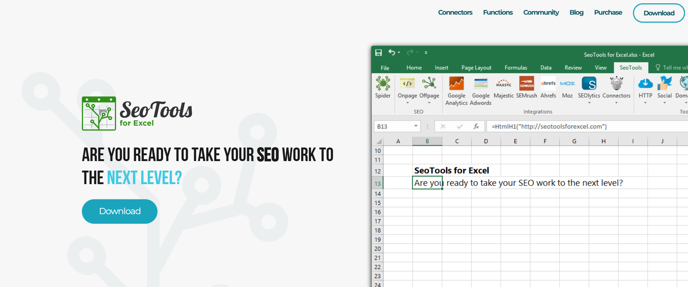Screen dimensions: 688x287
Task: Click the outlined Download button in header
Action: pos(659,13)
